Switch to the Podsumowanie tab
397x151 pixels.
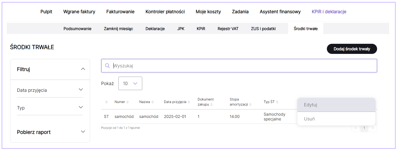tap(77, 29)
